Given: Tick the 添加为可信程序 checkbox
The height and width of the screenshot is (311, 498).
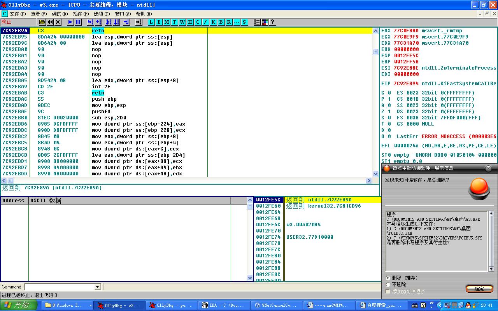Looking at the screenshot, I should (388, 291).
